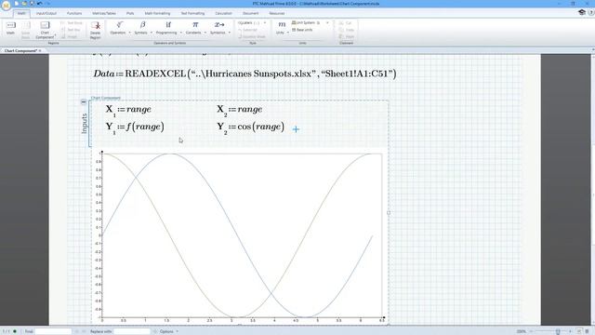595x335 pixels.
Task: Click the chart's right-edge resize handle
Action: (389, 213)
